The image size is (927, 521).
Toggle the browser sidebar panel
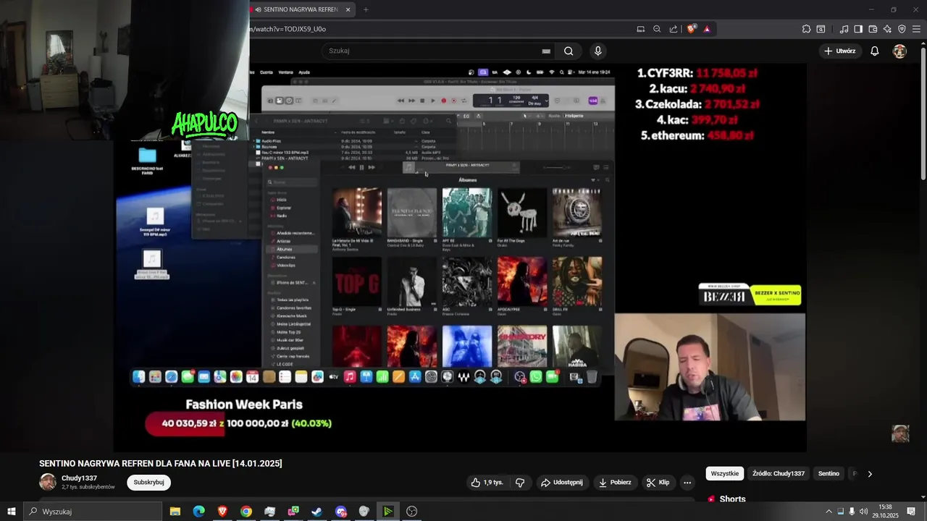coord(858,29)
